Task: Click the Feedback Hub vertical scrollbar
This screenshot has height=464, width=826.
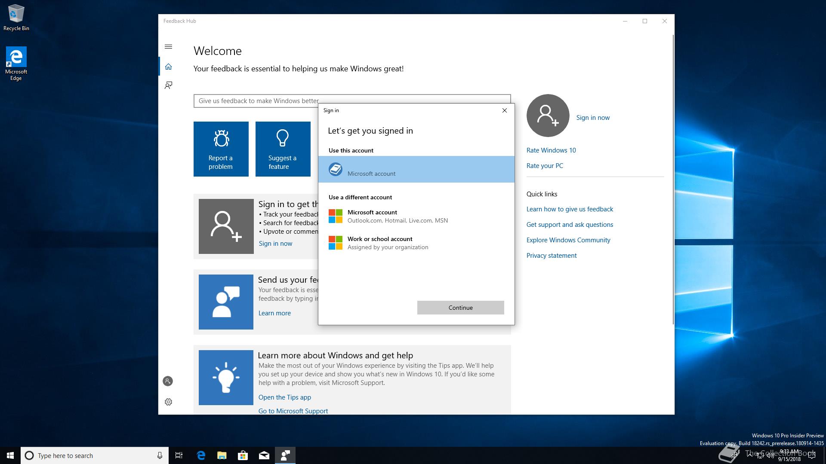Action: coord(673,180)
